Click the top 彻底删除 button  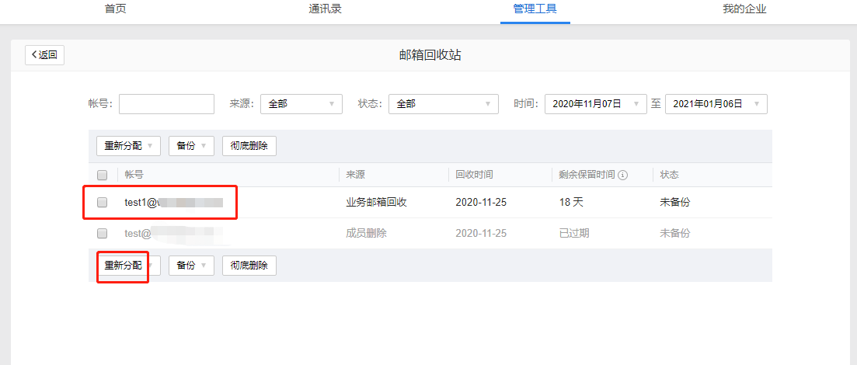click(249, 146)
